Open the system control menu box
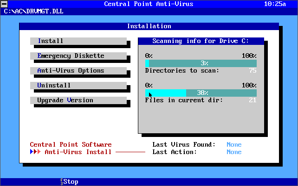The width and height of the screenshot is (298, 186). tap(4, 4)
